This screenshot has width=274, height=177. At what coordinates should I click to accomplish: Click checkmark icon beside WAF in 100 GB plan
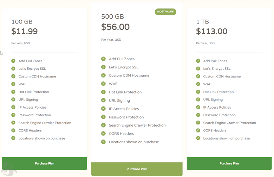[x=13, y=84]
